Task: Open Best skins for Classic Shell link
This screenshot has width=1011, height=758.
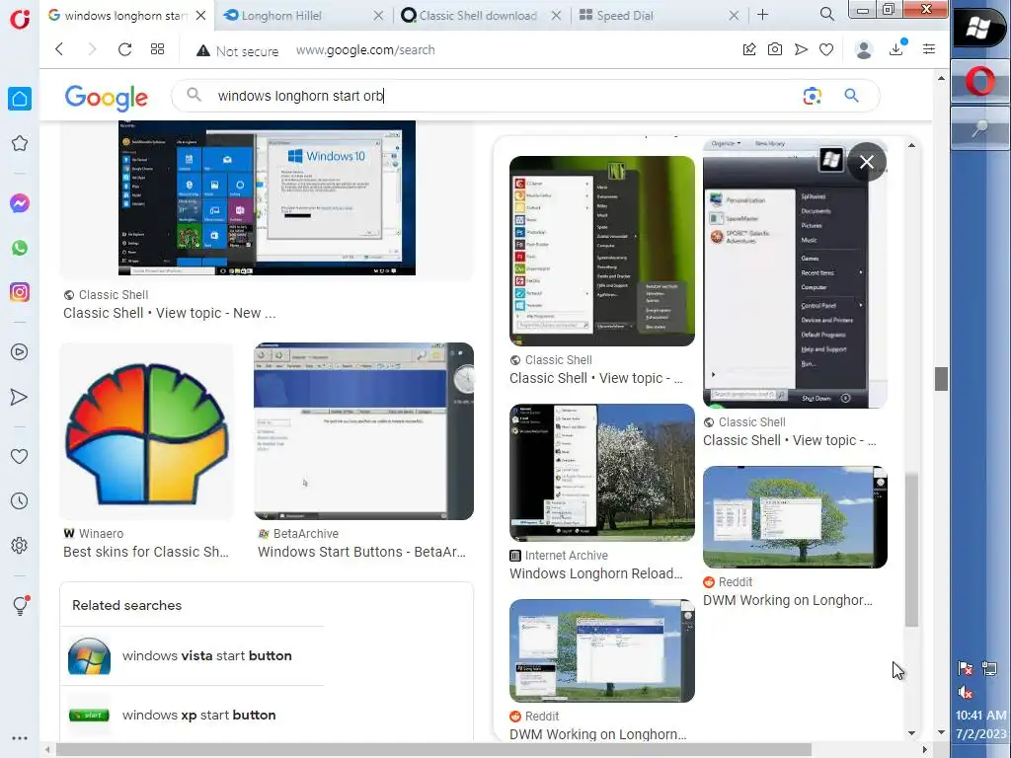Action: pyautogui.click(x=146, y=552)
